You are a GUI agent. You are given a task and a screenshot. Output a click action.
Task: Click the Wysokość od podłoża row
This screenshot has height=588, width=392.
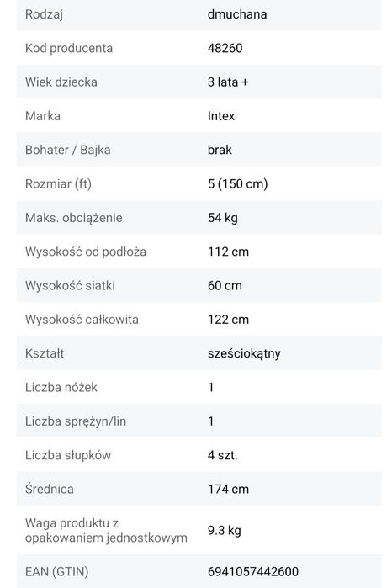[199, 252]
